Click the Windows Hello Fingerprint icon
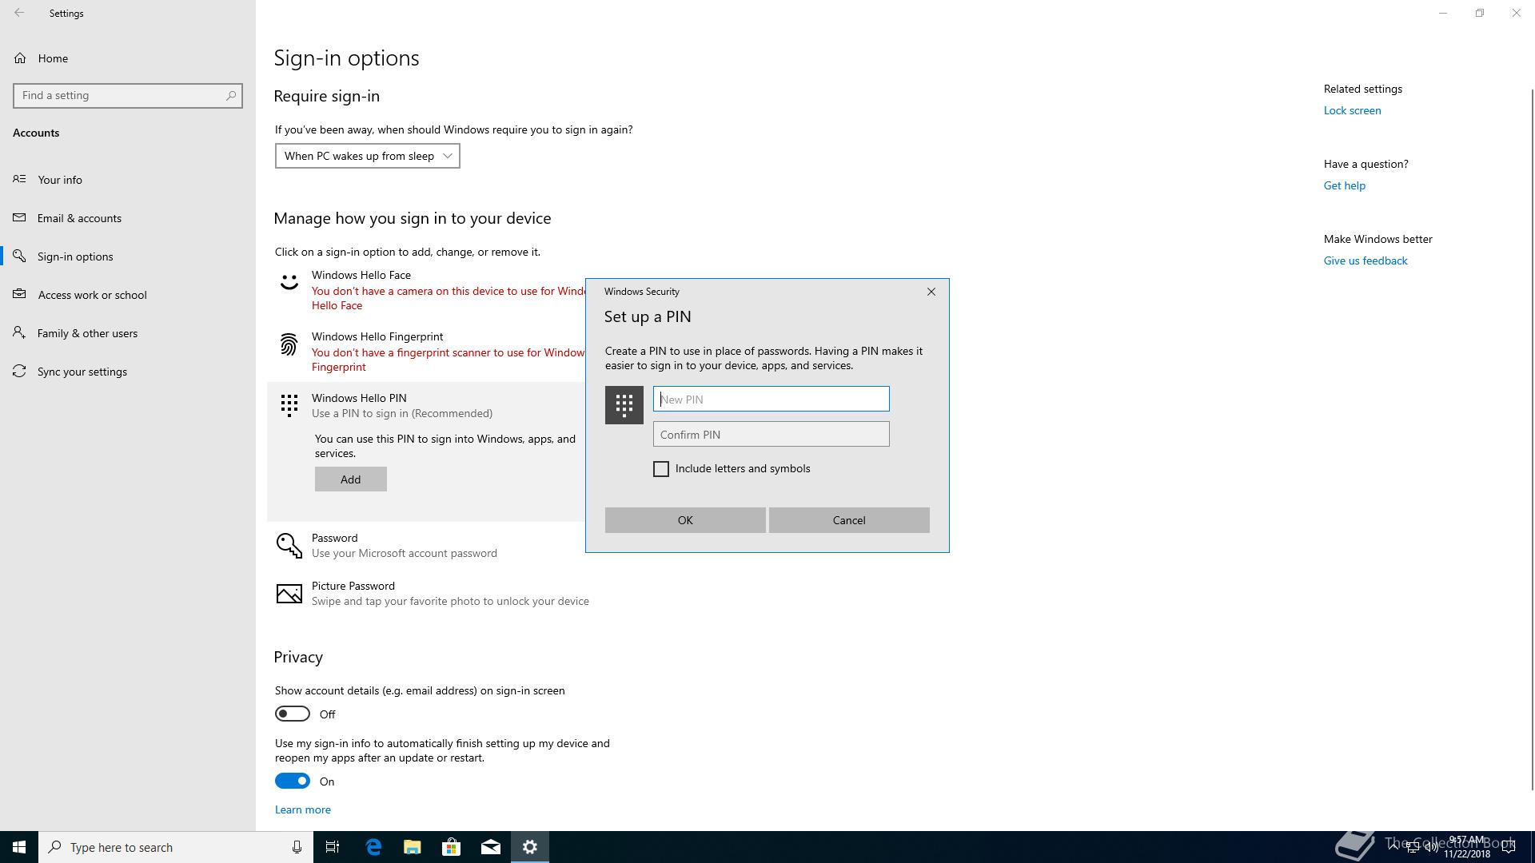The image size is (1535, 863). click(x=289, y=344)
